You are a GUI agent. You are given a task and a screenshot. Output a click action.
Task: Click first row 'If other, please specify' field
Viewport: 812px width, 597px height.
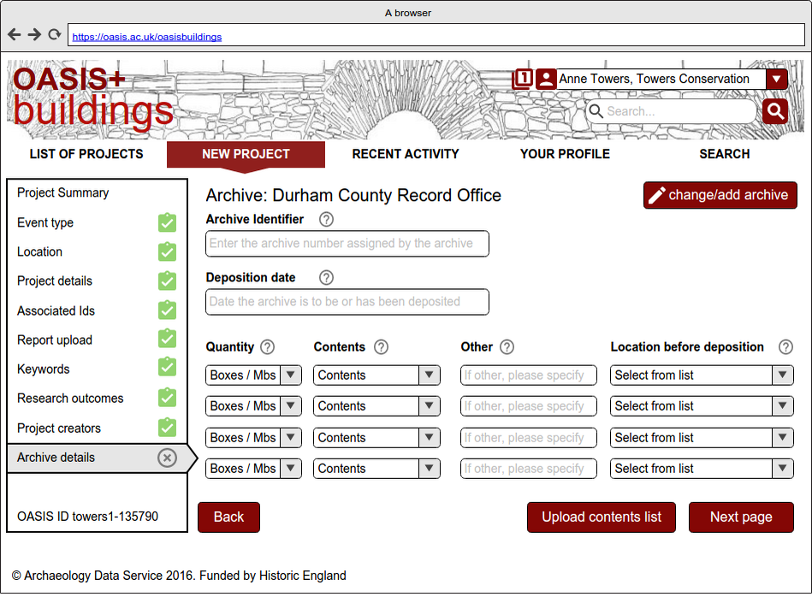point(529,375)
